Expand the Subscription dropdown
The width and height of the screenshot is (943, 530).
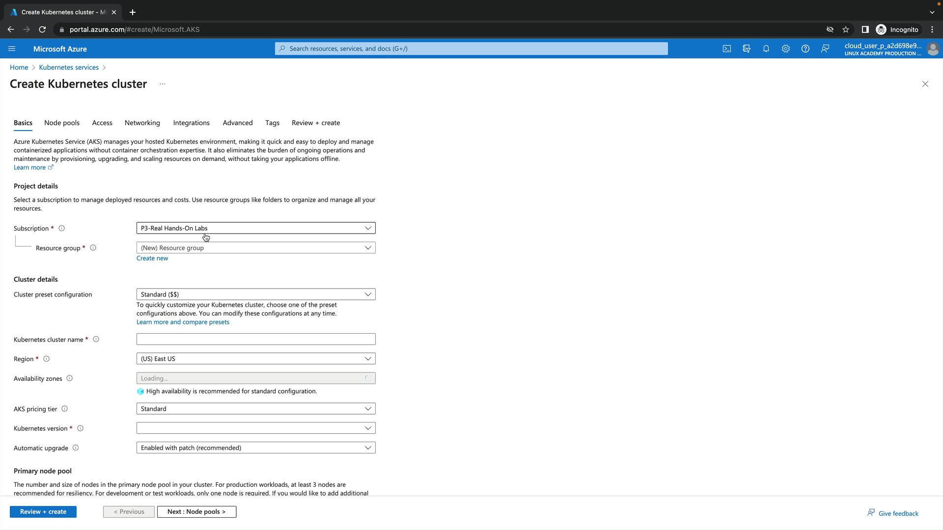tap(255, 228)
